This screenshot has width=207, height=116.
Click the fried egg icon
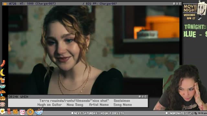click(3, 111)
